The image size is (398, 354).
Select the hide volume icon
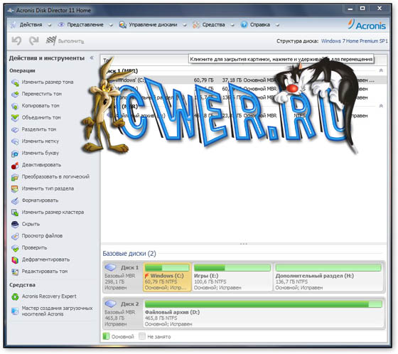click(x=15, y=225)
